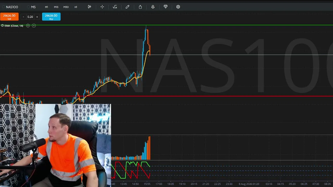Open chart settings gear
This screenshot has height=187, width=333.
click(x=178, y=7)
